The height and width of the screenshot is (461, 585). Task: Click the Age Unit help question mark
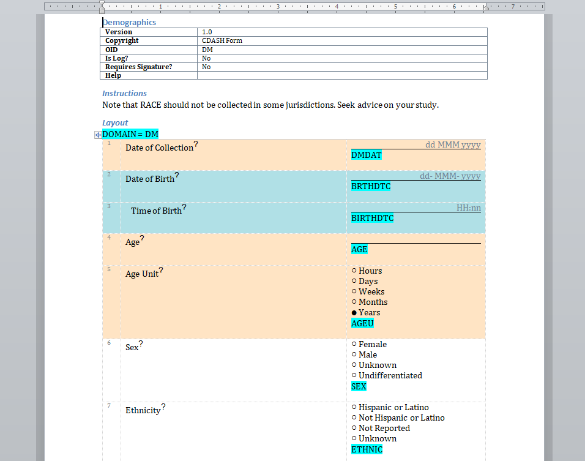pyautogui.click(x=161, y=270)
